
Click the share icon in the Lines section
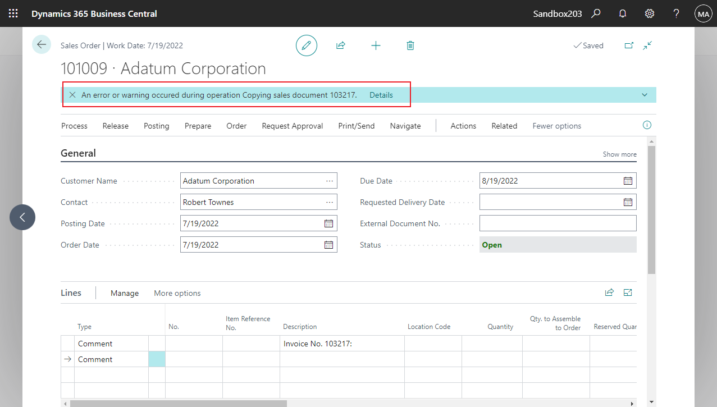pos(609,292)
